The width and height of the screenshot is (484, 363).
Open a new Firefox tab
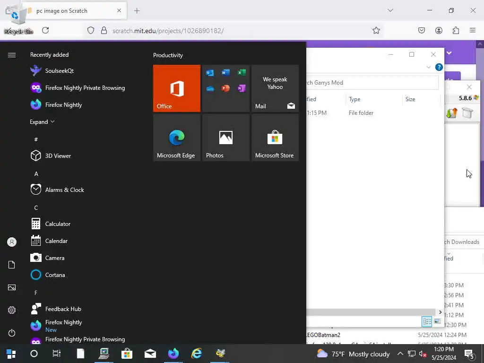tap(137, 11)
